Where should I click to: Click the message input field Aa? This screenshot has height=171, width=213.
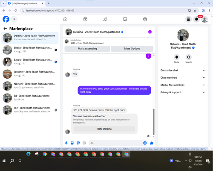[116, 143]
